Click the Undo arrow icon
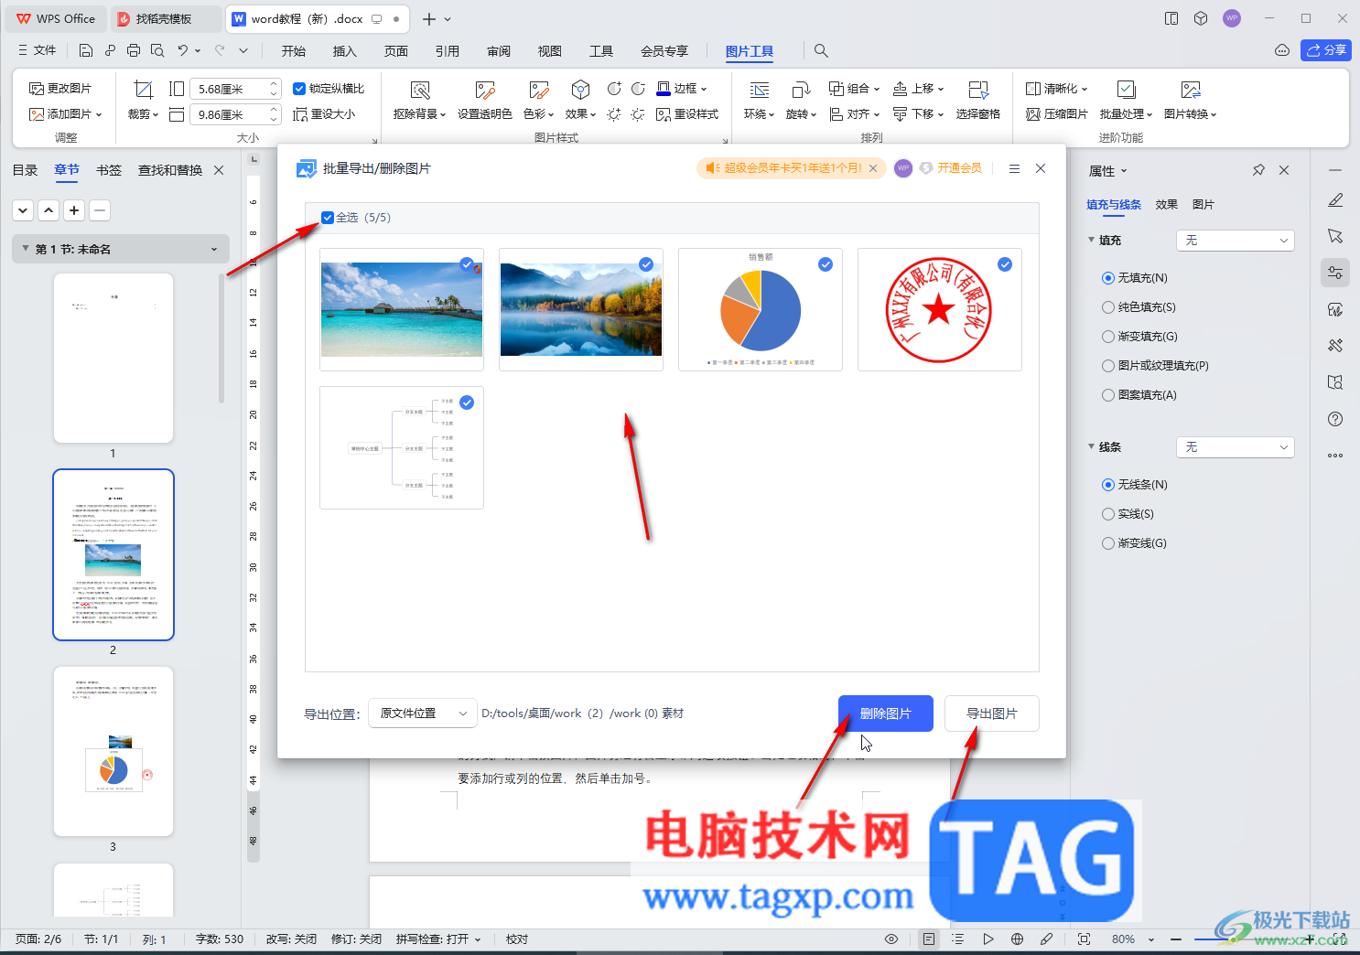This screenshot has height=955, width=1360. pyautogui.click(x=183, y=50)
